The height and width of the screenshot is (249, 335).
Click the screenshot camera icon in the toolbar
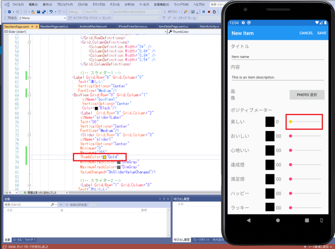coord(193,12)
